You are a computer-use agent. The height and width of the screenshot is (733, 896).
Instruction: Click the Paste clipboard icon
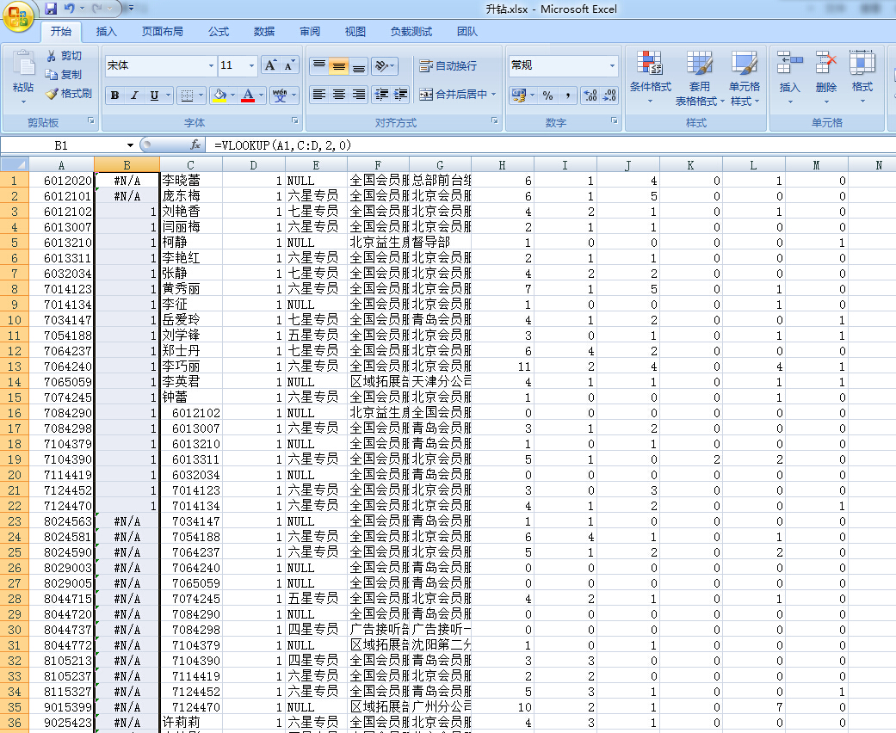[23, 63]
